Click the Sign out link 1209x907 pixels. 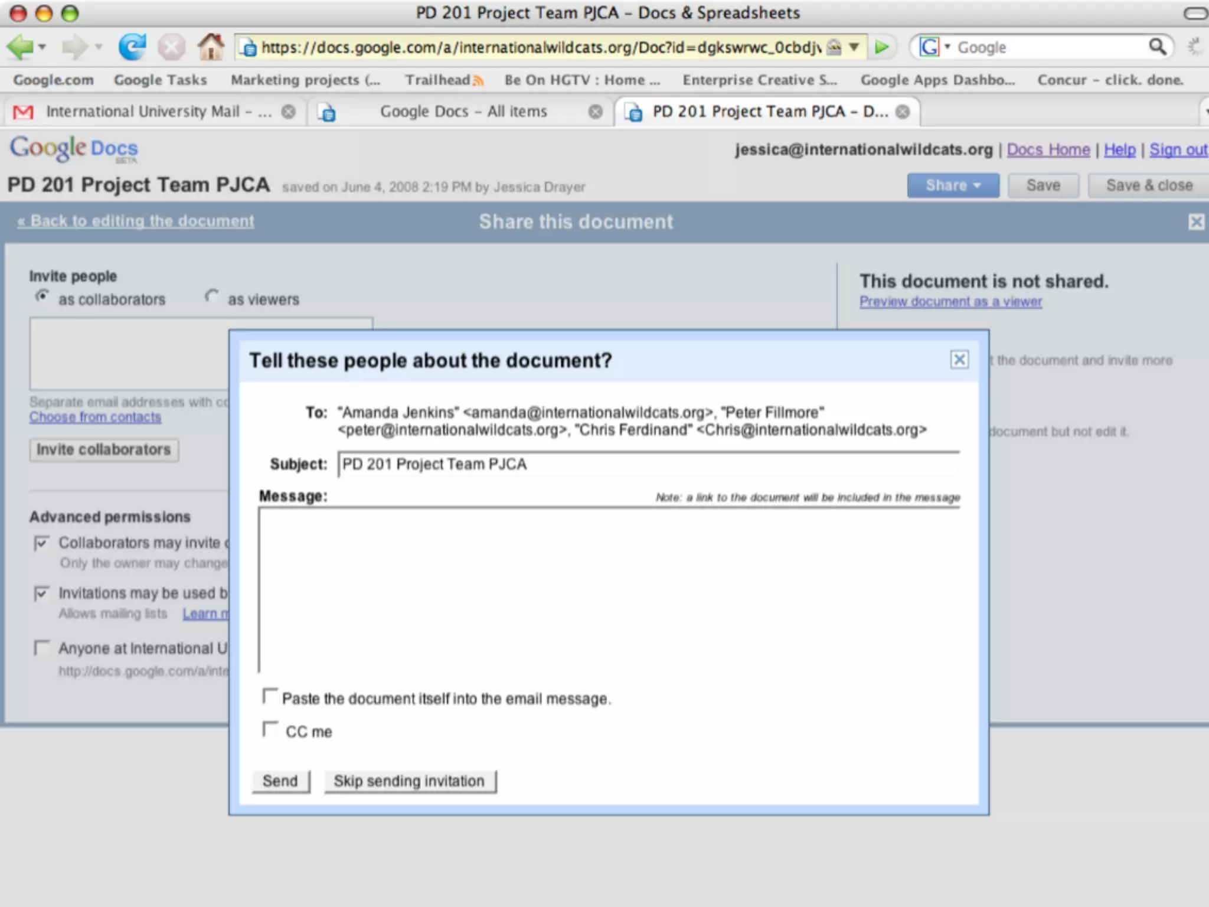1178,150
